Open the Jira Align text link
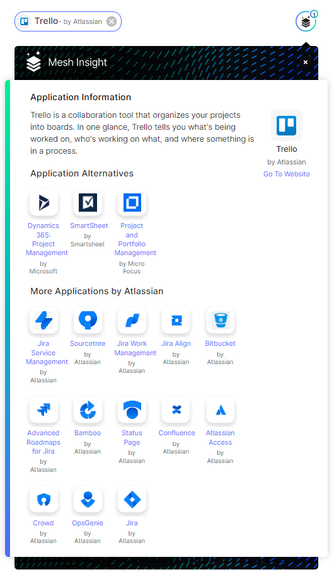Screen dimensions: 334x572 pyautogui.click(x=176, y=343)
